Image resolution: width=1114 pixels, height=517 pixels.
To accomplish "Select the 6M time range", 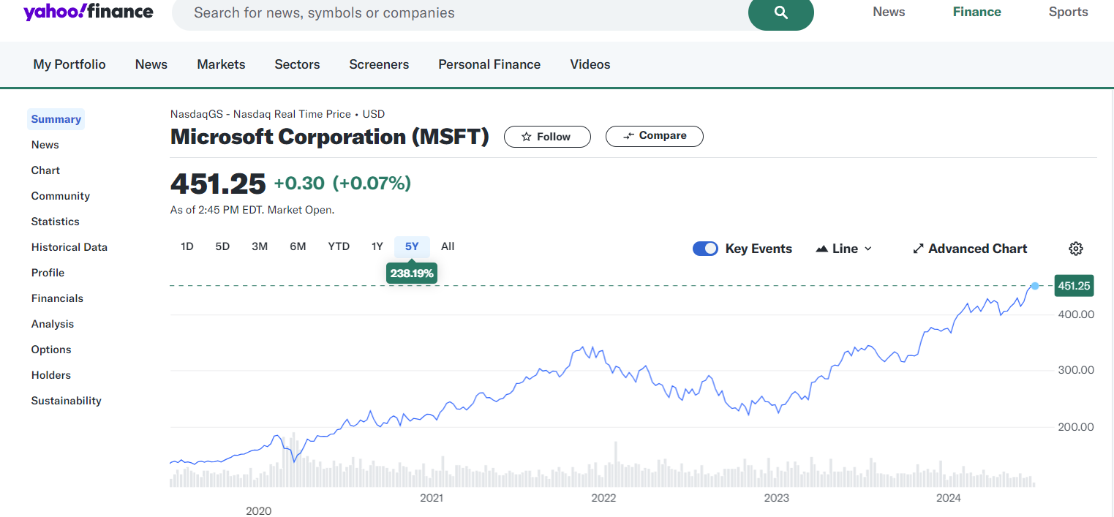I will pyautogui.click(x=298, y=246).
